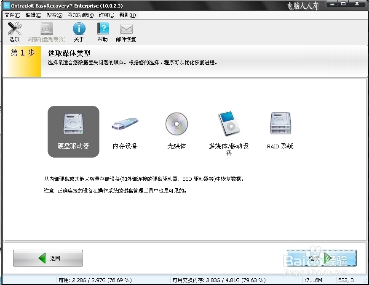
Task: Click the r7116M status bar entry
Action: pyautogui.click(x=313, y=280)
